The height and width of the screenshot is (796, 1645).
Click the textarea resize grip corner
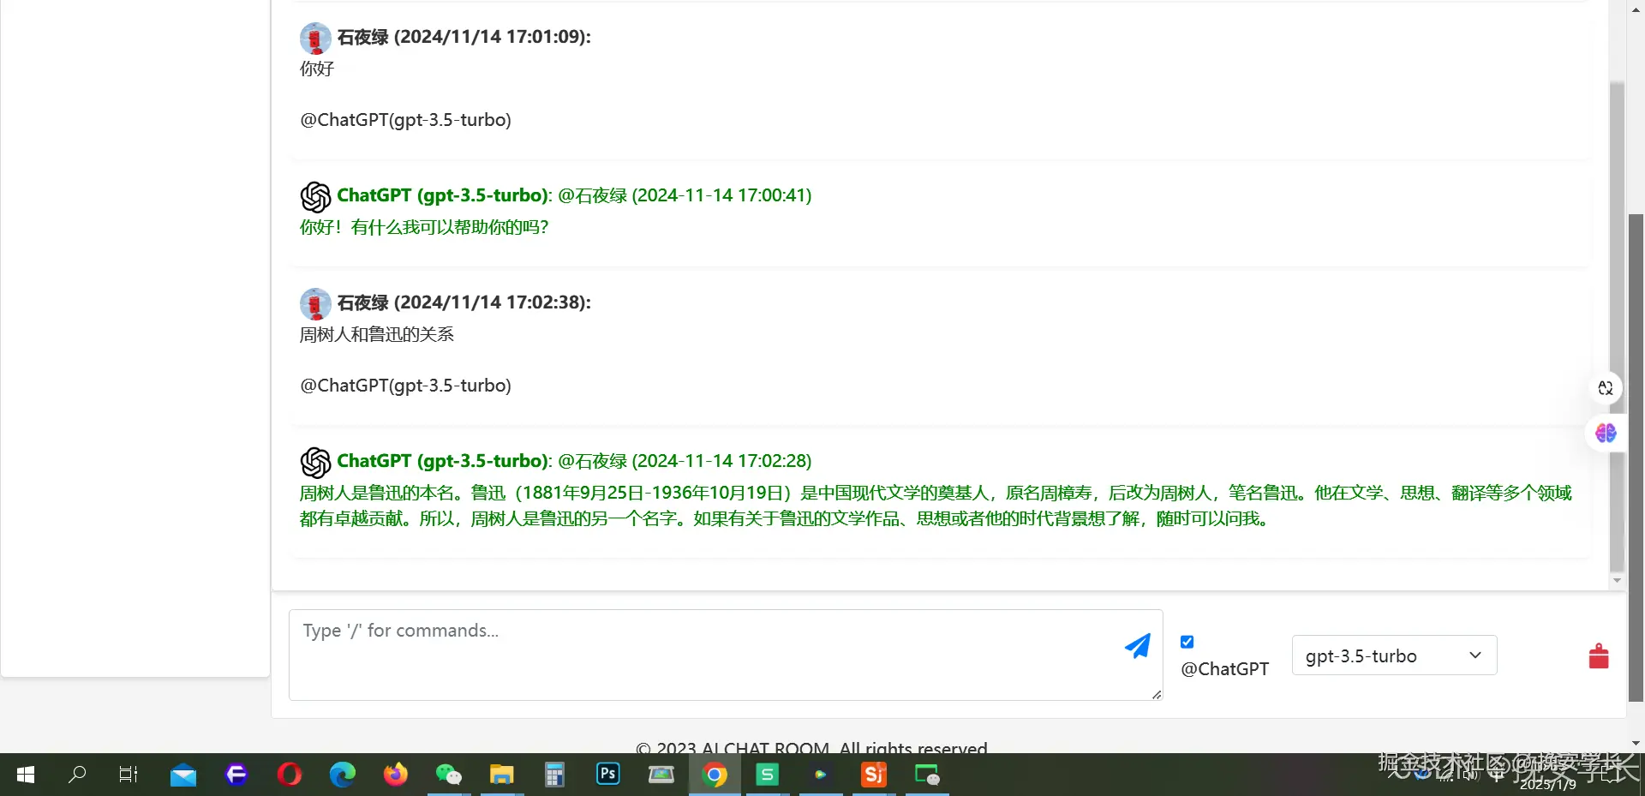1157,695
